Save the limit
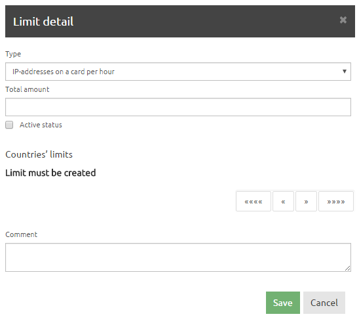The height and width of the screenshot is (327, 359). coord(283,303)
